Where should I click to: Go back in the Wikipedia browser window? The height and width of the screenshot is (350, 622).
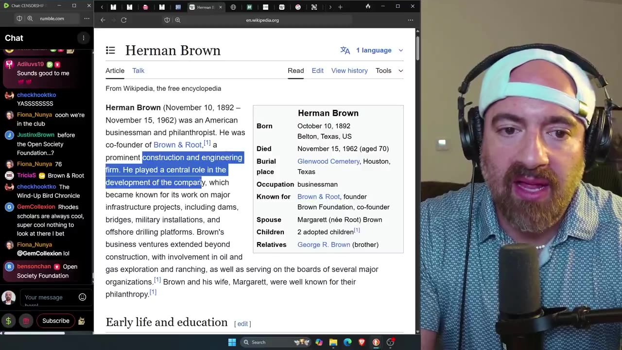click(103, 20)
